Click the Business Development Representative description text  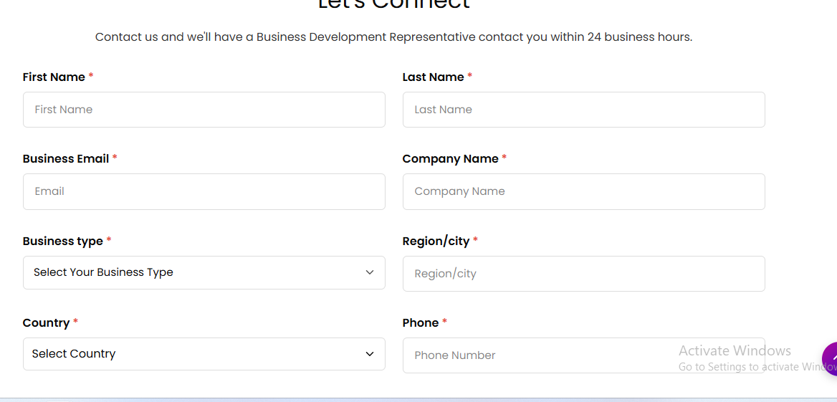(x=393, y=37)
